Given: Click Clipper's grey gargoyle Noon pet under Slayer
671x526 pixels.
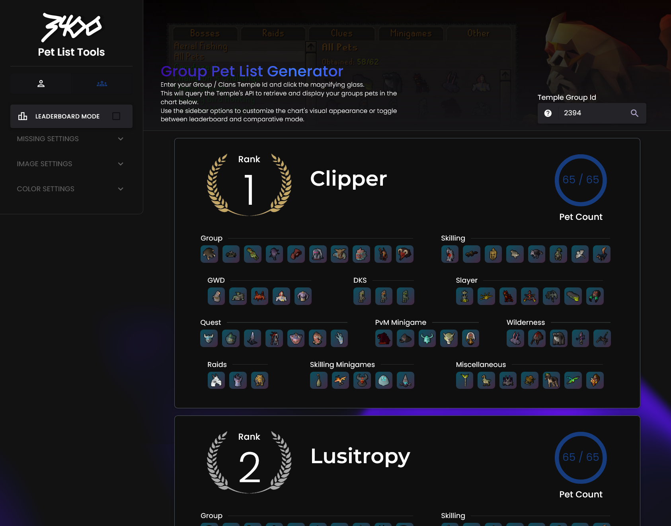Looking at the screenshot, I should 552,296.
